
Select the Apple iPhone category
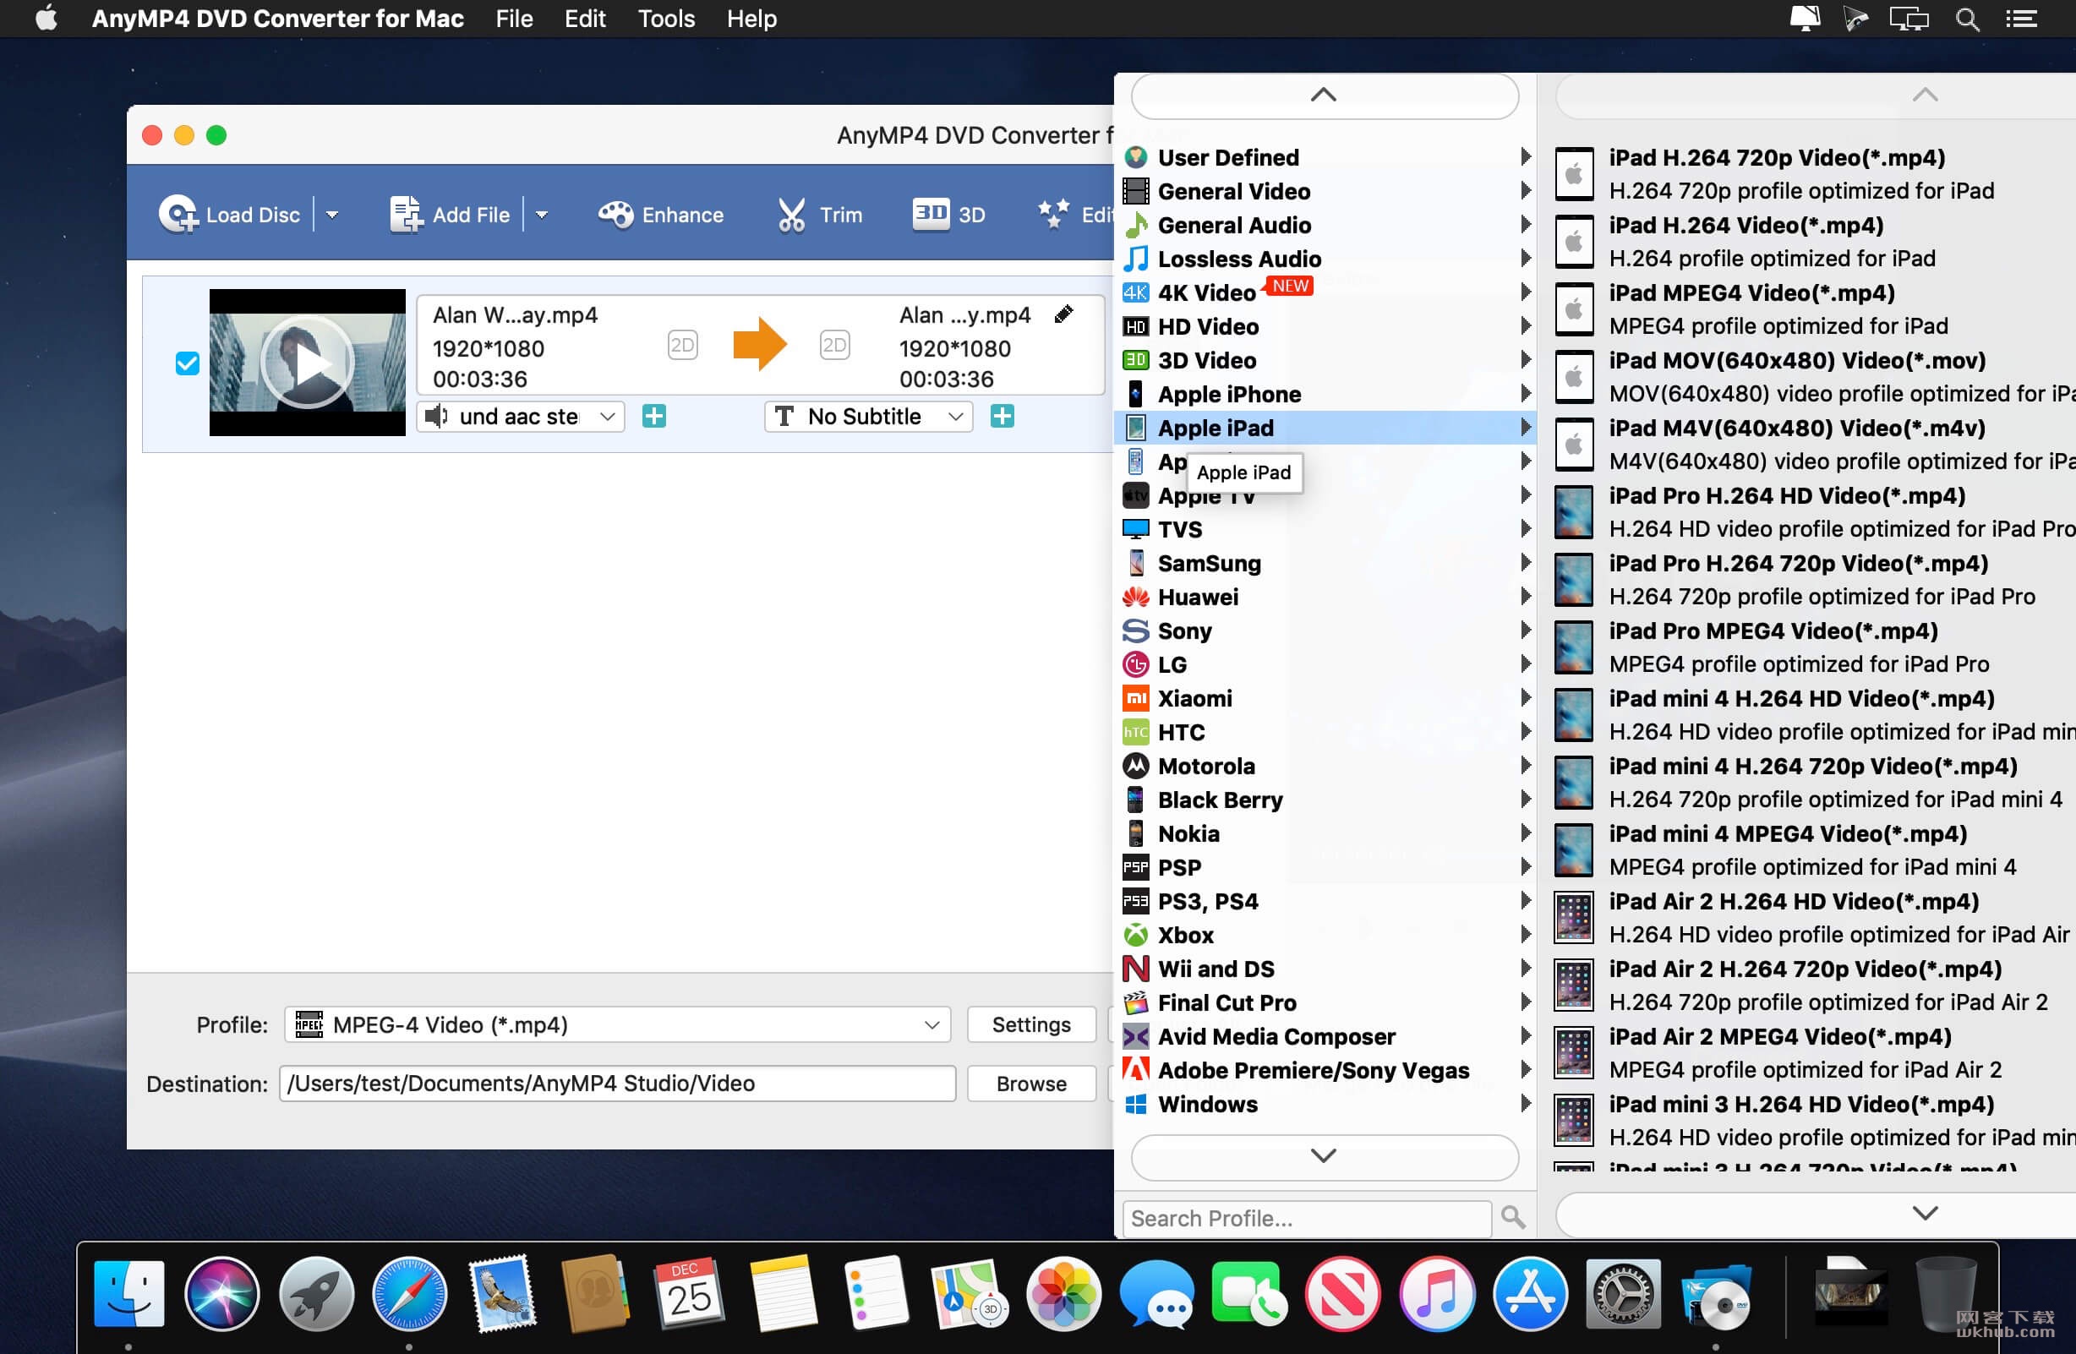pos(1326,394)
